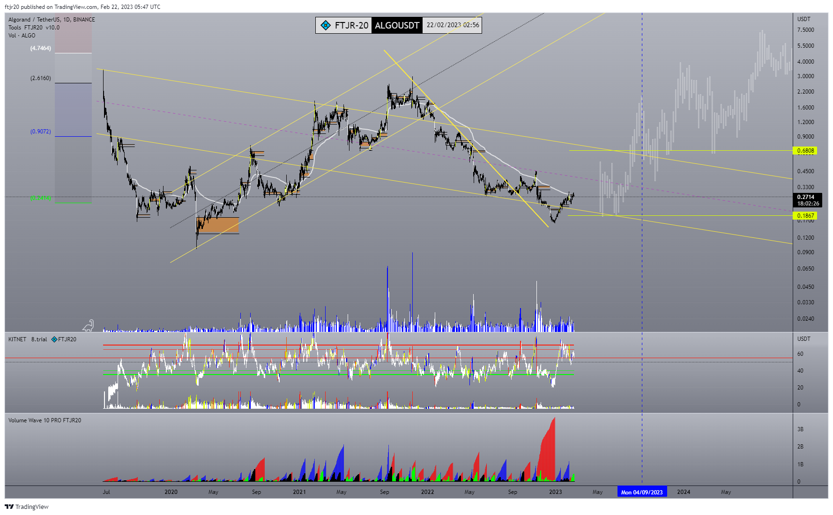The height and width of the screenshot is (515, 833).
Task: Select the KITNET 8.trial indicator title
Action: click(x=28, y=339)
